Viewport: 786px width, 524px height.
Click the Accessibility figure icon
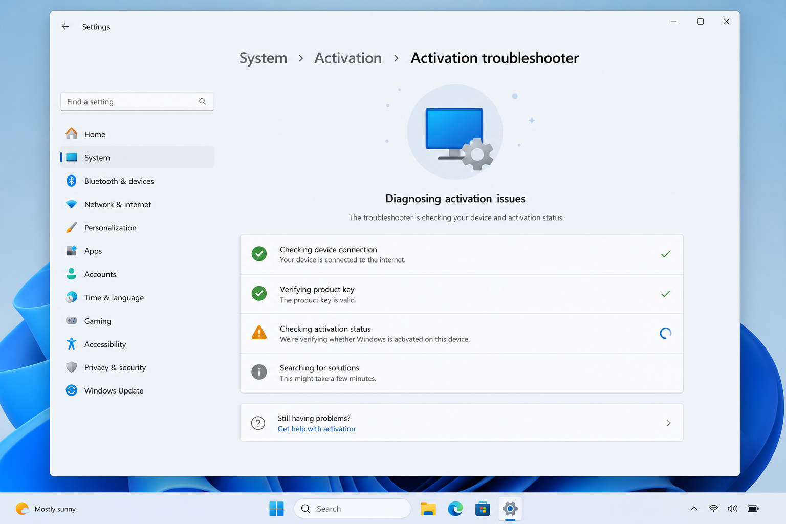point(72,344)
